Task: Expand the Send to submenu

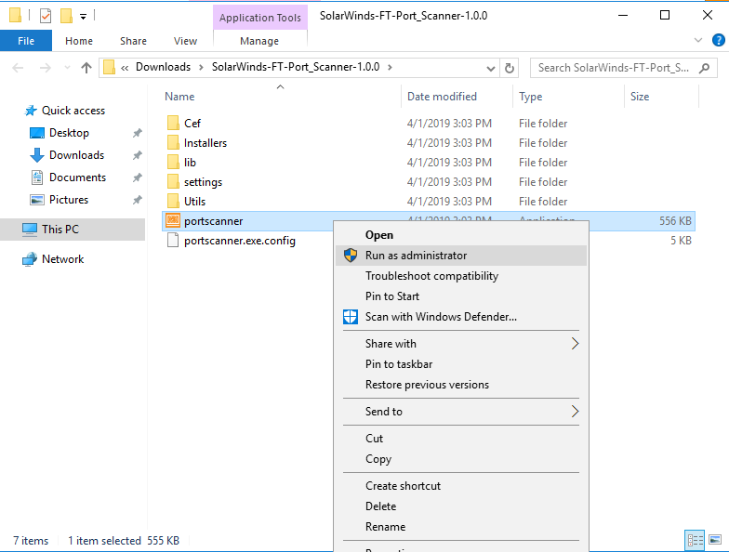Action: click(575, 411)
